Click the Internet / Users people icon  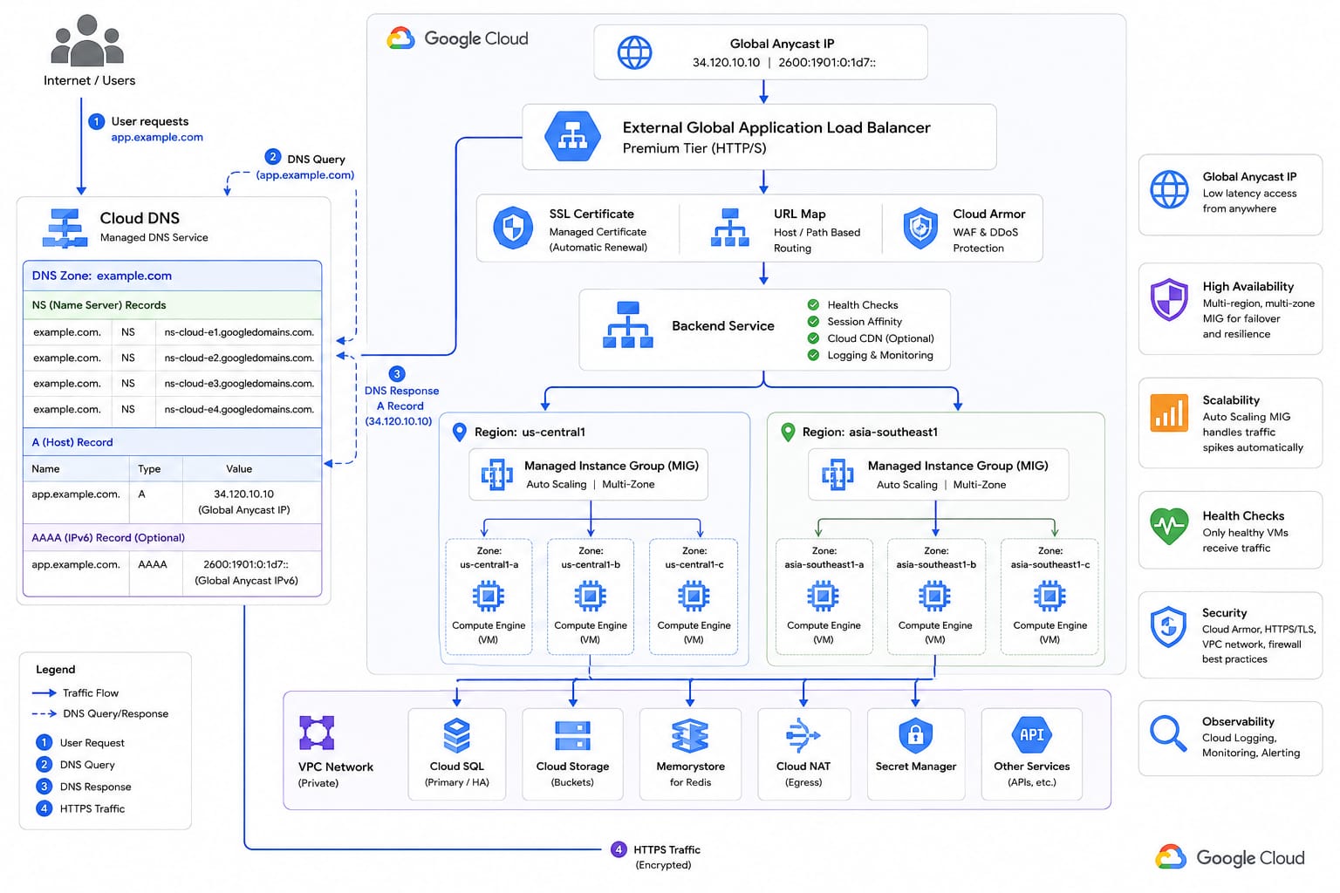[87, 40]
